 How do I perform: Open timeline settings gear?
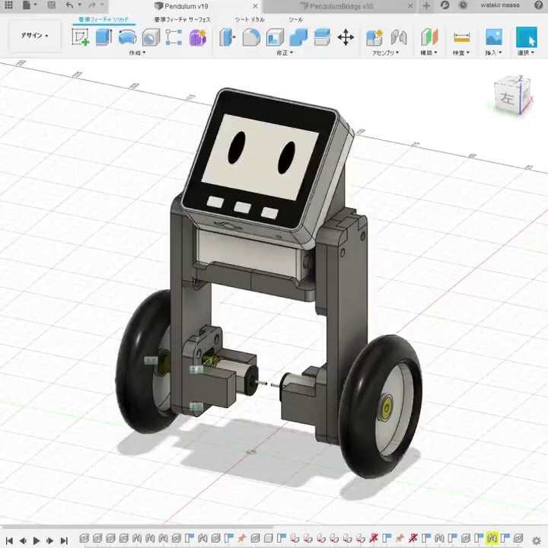(x=536, y=540)
